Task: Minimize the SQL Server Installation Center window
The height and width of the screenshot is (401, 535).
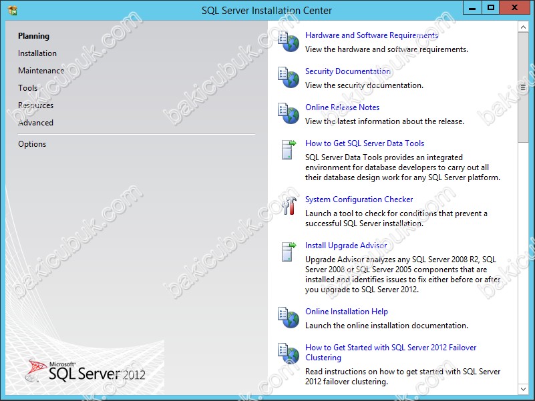Action: pyautogui.click(x=472, y=8)
